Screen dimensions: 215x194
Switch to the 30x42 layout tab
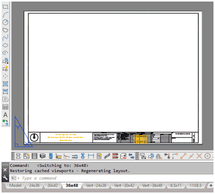tap(52, 185)
